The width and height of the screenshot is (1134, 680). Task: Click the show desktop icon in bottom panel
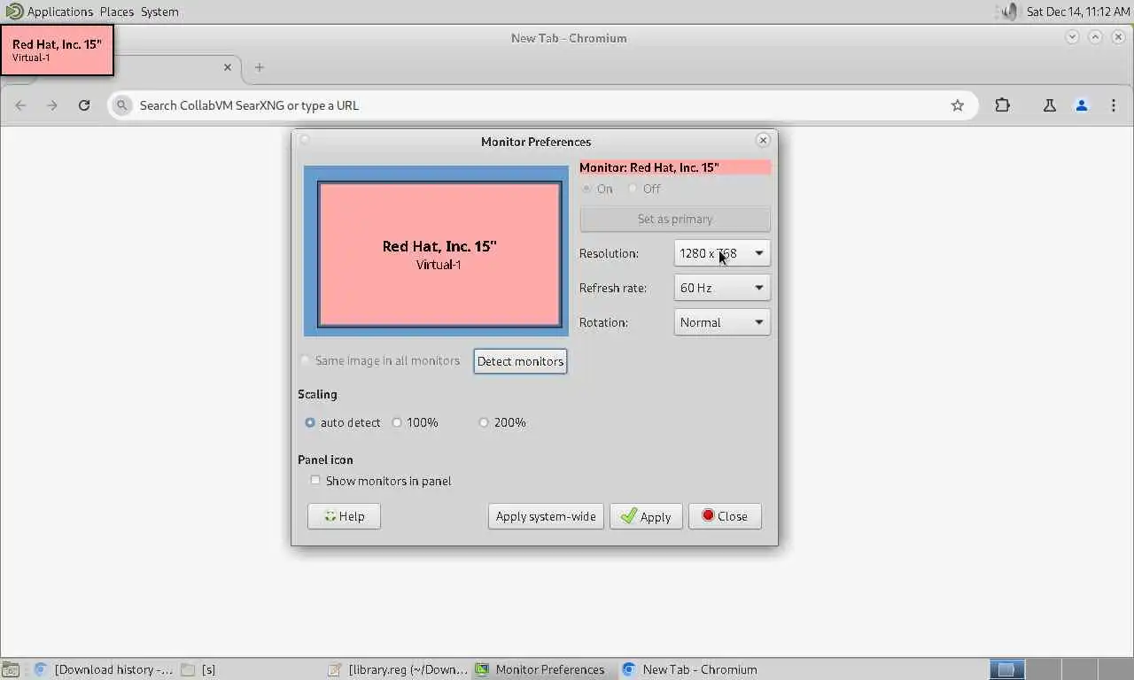pyautogui.click(x=10, y=669)
